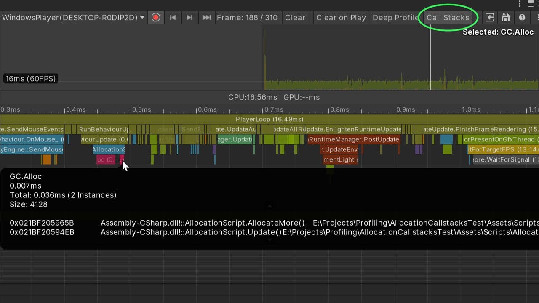
Task: Advance to the next frame
Action: pos(189,17)
